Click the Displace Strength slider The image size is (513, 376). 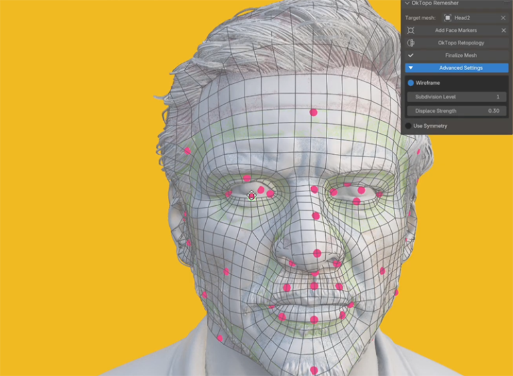pos(456,111)
